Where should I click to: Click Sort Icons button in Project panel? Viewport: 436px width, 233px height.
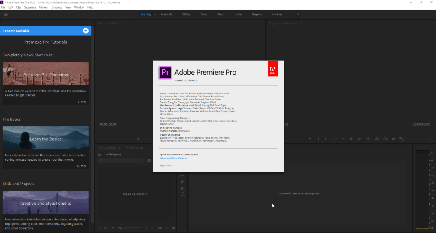146,228
